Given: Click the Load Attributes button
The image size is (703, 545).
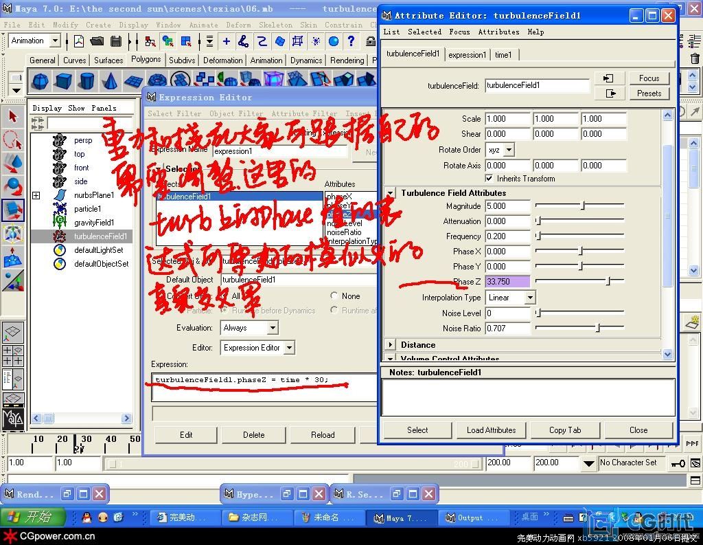Looking at the screenshot, I should coord(492,430).
